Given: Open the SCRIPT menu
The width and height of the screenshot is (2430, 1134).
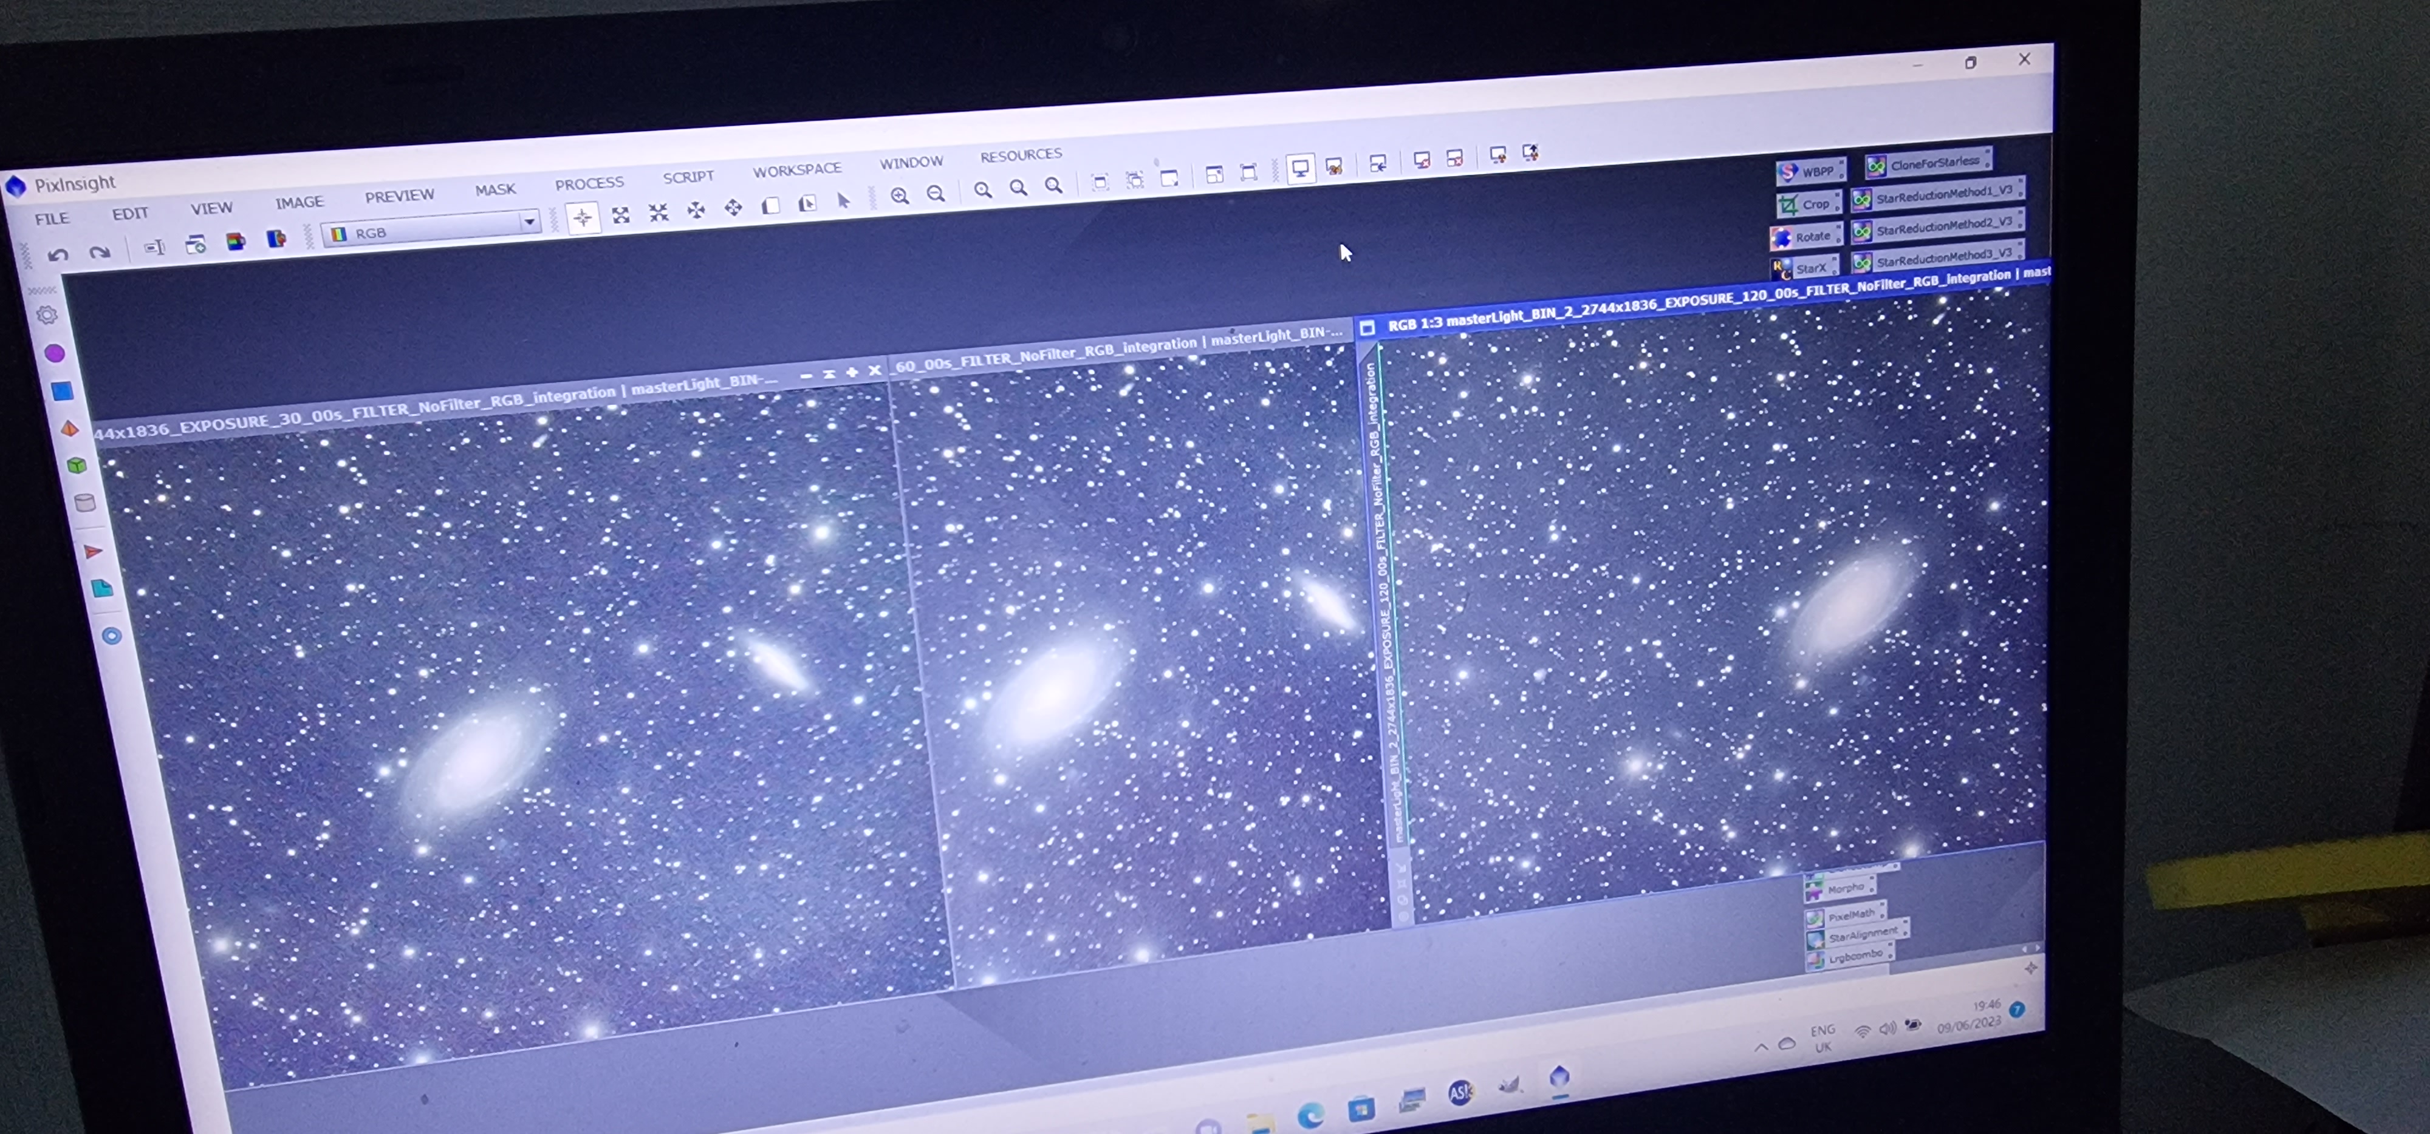Looking at the screenshot, I should 689,176.
